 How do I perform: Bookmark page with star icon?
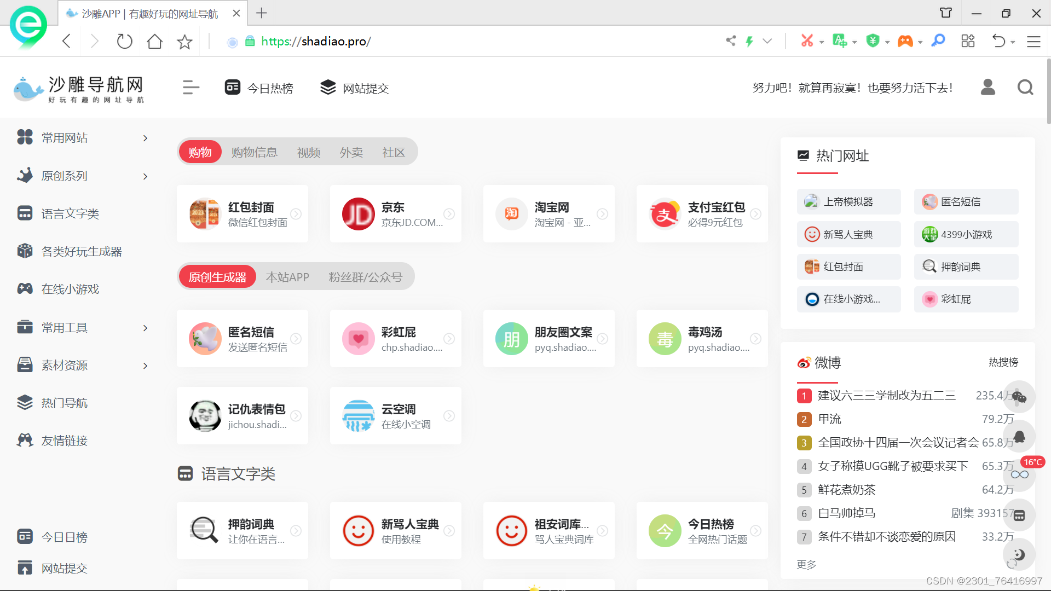184,42
